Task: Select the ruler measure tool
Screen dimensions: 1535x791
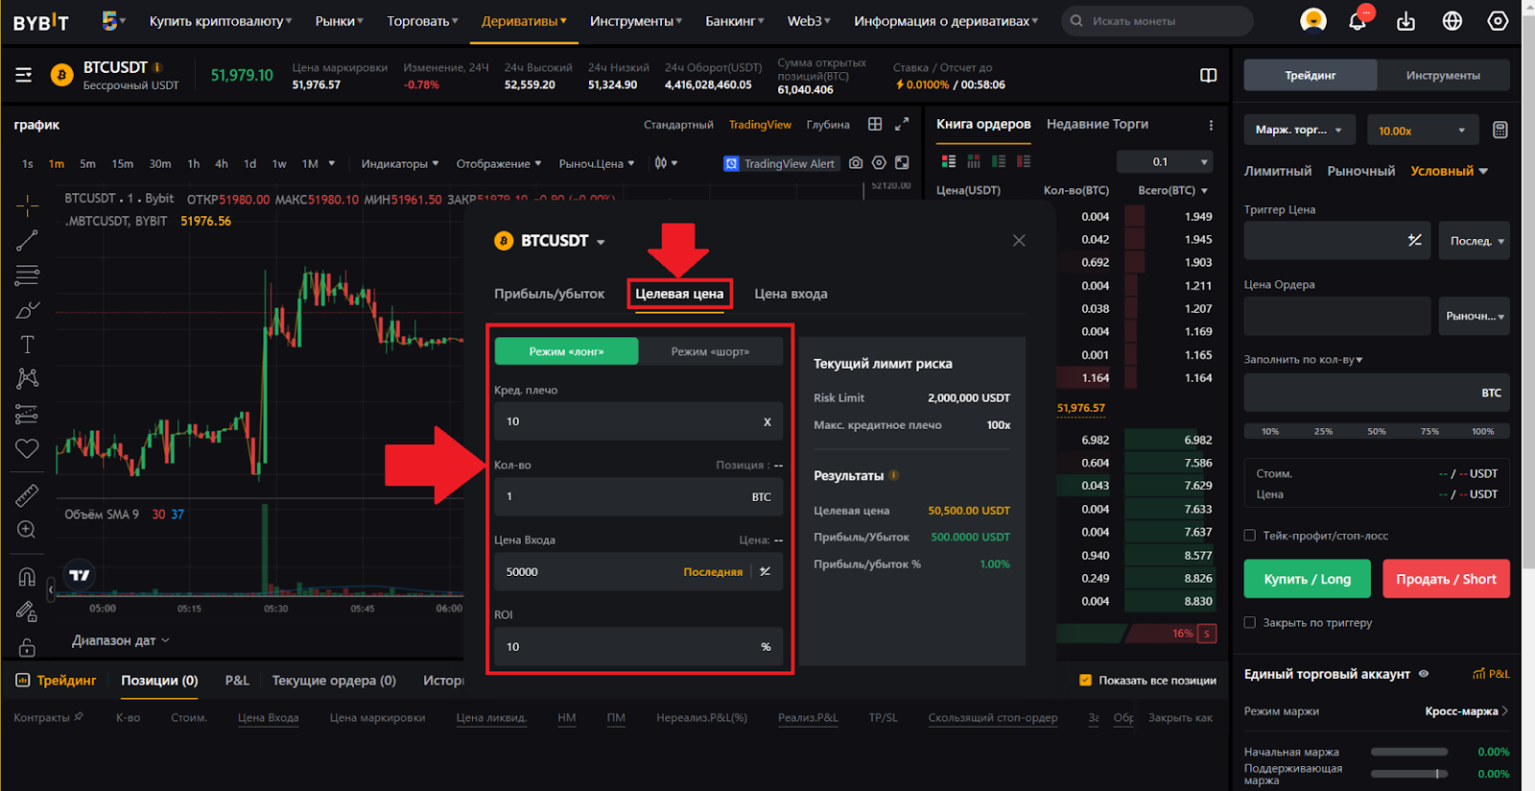Action: pos(27,495)
